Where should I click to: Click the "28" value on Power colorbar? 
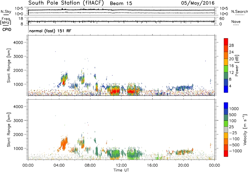pyautogui.click(x=231, y=45)
